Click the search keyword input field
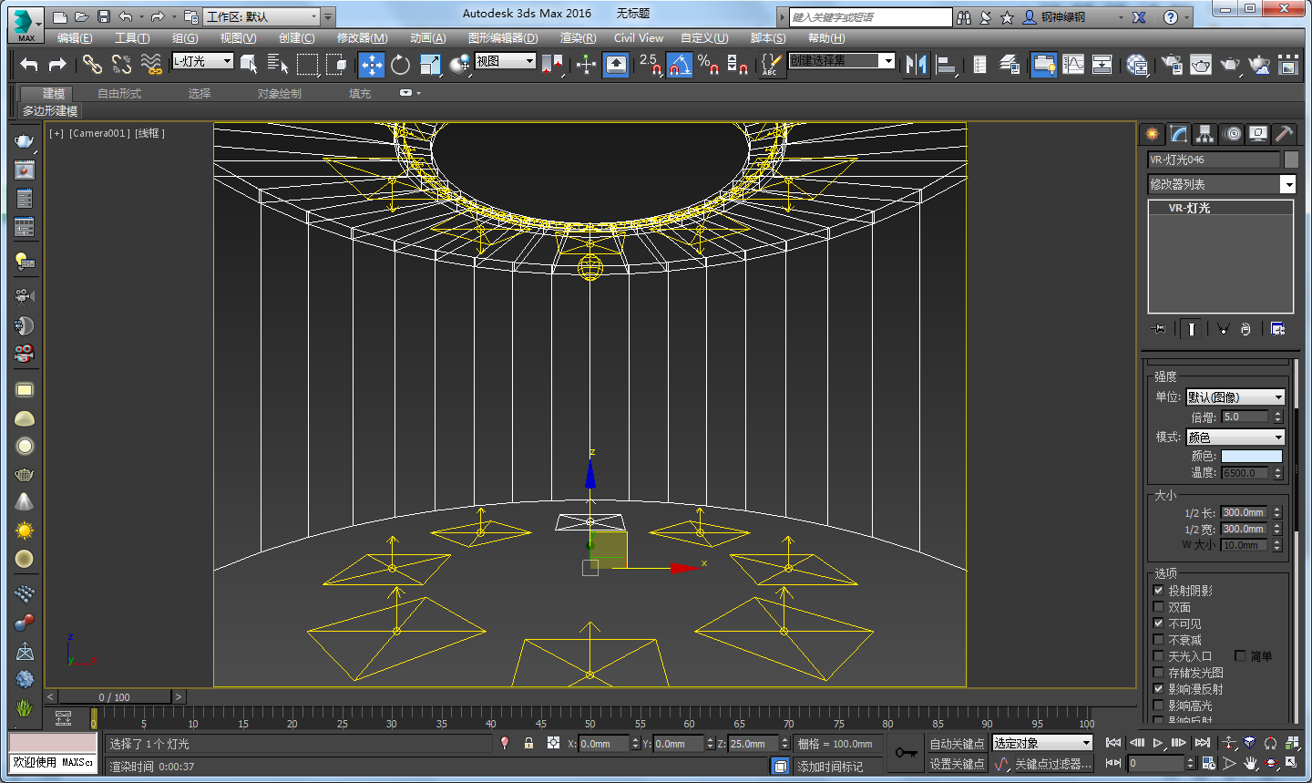Screen dimensions: 1312x783 click(870, 17)
